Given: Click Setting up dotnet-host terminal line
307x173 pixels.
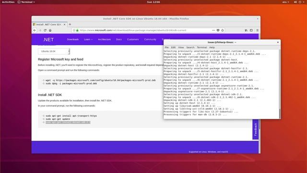Looking at the screenshot, I should pos(189,103).
